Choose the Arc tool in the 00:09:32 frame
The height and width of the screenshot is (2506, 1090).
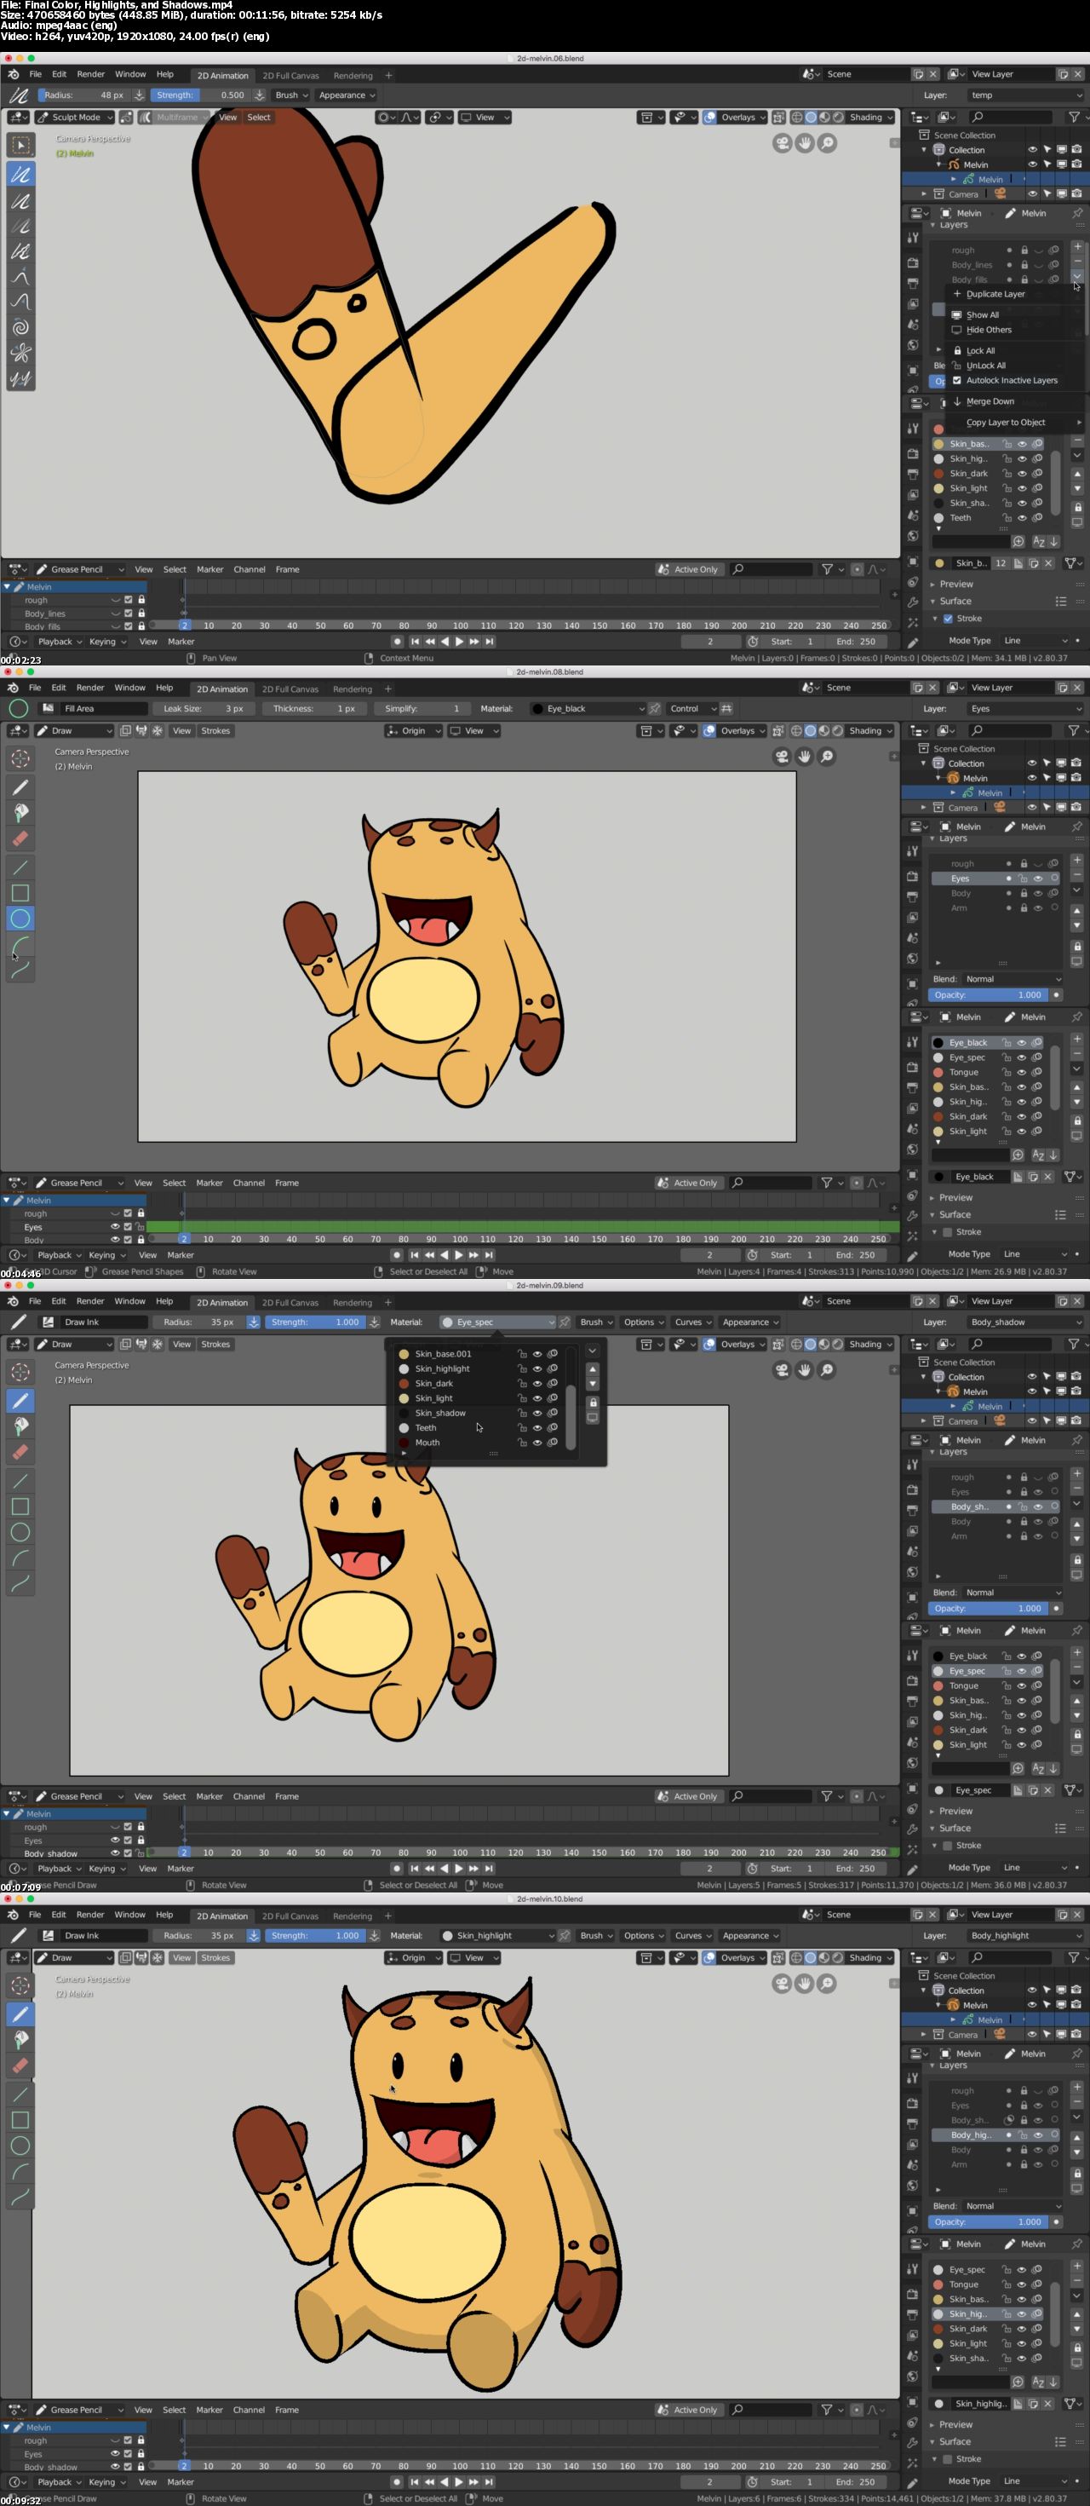click(x=20, y=2172)
